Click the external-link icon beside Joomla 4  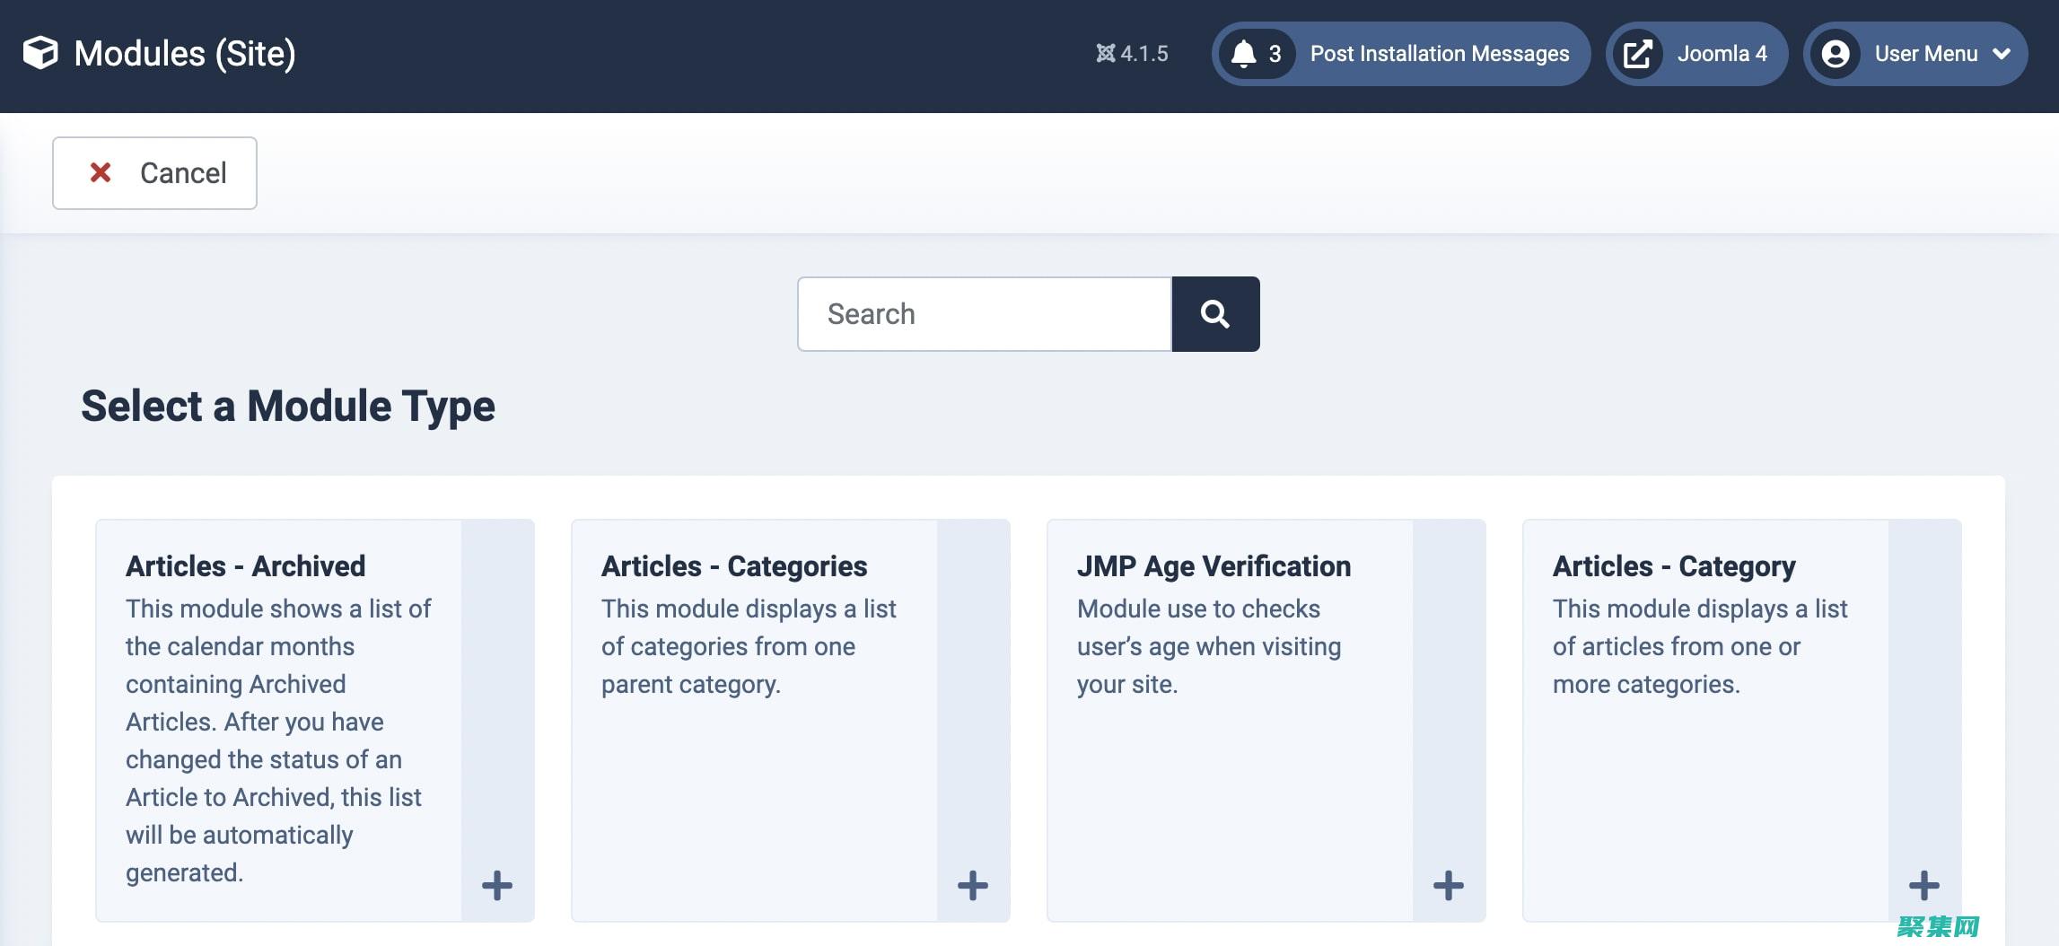[x=1639, y=53]
